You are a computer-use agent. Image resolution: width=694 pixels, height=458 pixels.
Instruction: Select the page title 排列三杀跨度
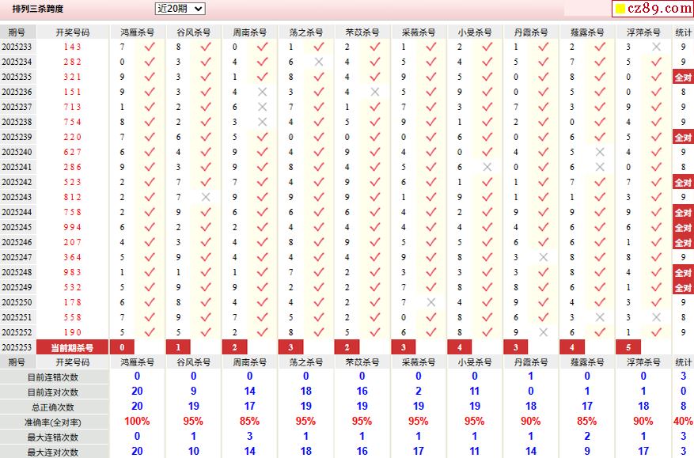[38, 9]
